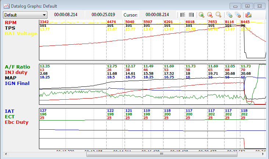Zoom out of the datalog graph
269x159 pixels.
[x=210, y=15]
